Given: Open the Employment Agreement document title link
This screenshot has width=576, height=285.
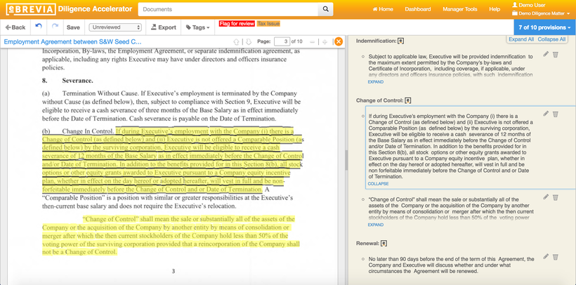Looking at the screenshot, I should point(72,41).
